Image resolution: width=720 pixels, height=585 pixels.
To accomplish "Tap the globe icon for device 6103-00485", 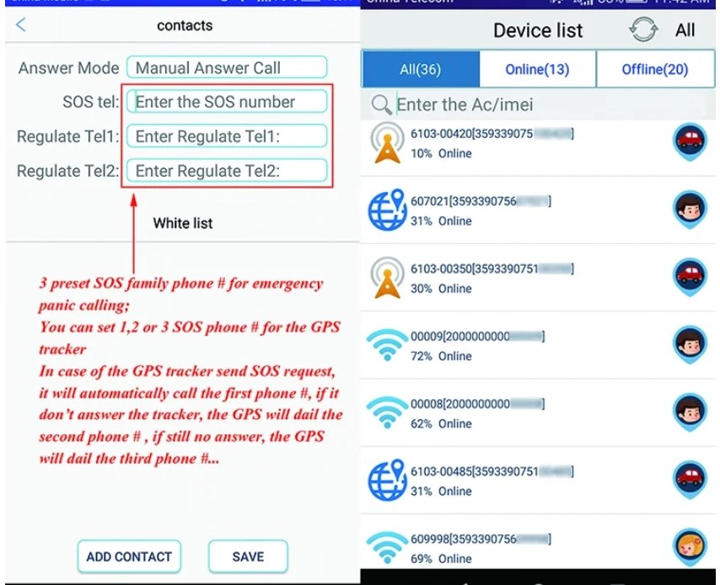I will click(387, 480).
